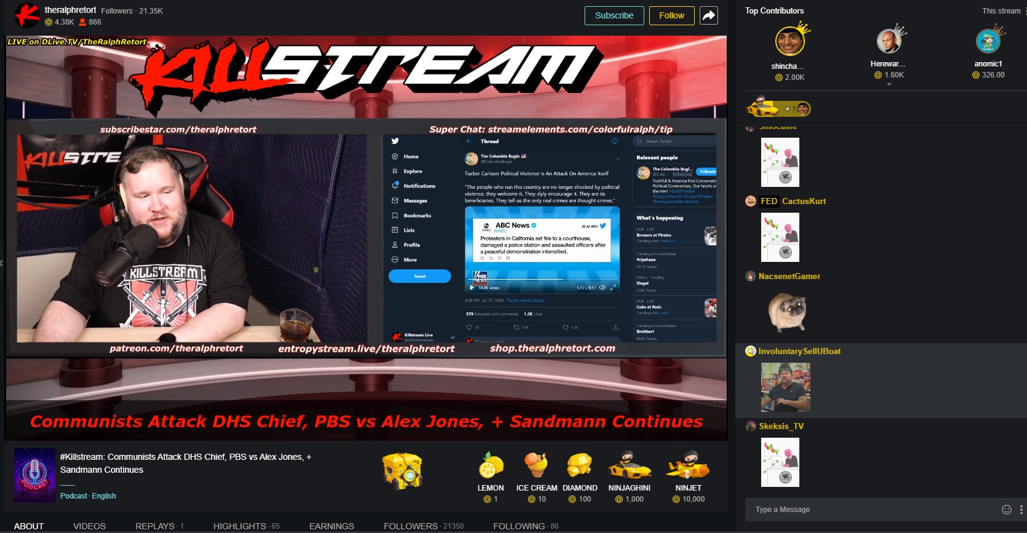Open Skeksis_TV chat username
The height and width of the screenshot is (533, 1027).
click(x=781, y=426)
